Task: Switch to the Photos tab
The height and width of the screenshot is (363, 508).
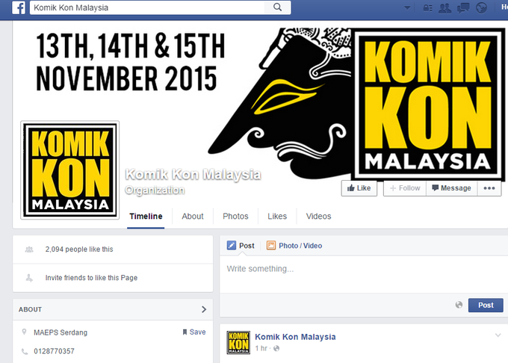Action: [x=235, y=217]
